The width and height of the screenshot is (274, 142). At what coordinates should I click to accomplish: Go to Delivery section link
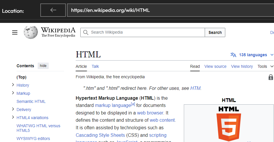(24, 110)
